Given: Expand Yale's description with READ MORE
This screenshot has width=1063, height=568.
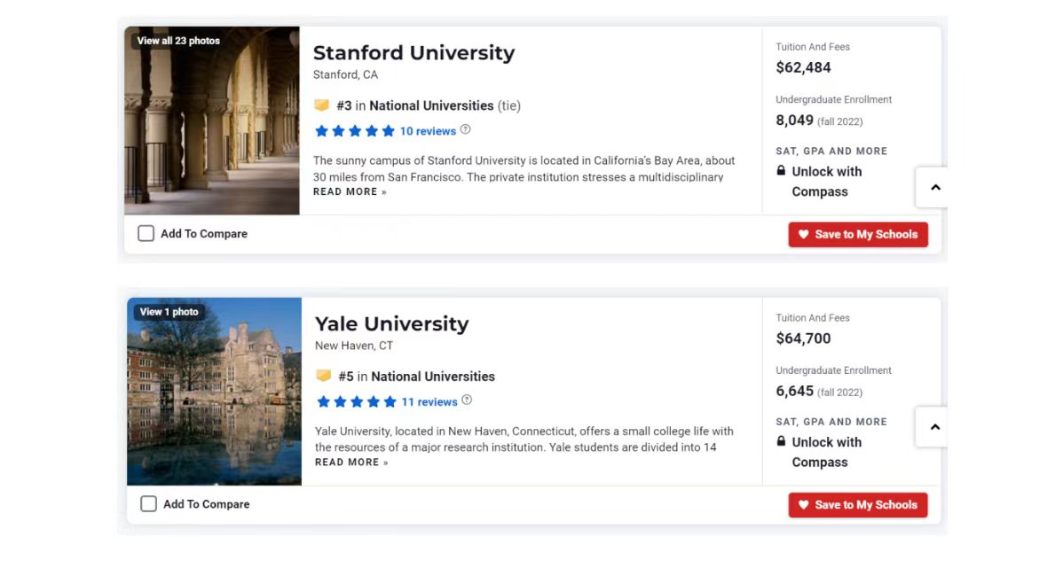Looking at the screenshot, I should click(351, 463).
